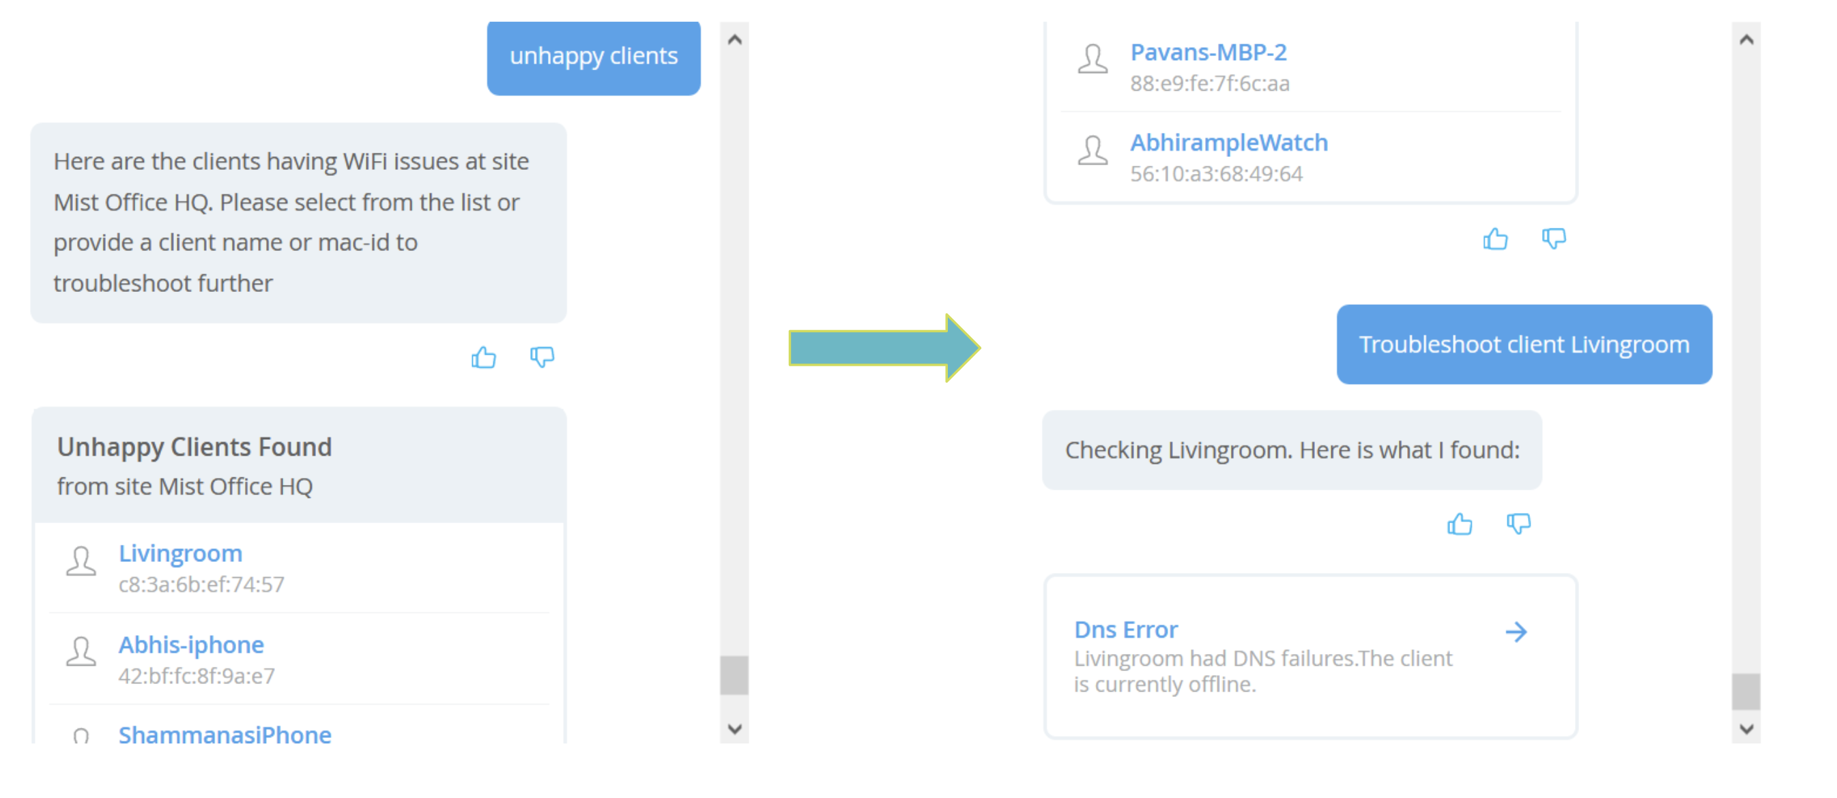Image resolution: width=1837 pixels, height=798 pixels.
Task: Thumbs down the WiFi issues response
Action: point(542,357)
